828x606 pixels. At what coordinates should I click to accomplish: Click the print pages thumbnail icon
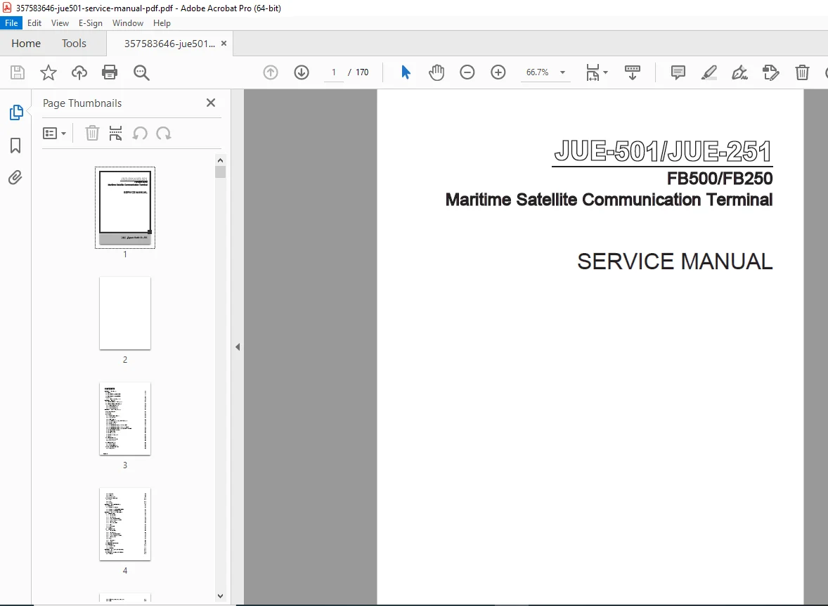115,133
